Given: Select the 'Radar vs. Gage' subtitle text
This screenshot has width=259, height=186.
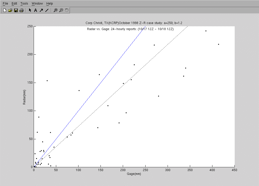Looking at the screenshot, I should click(x=130, y=29).
